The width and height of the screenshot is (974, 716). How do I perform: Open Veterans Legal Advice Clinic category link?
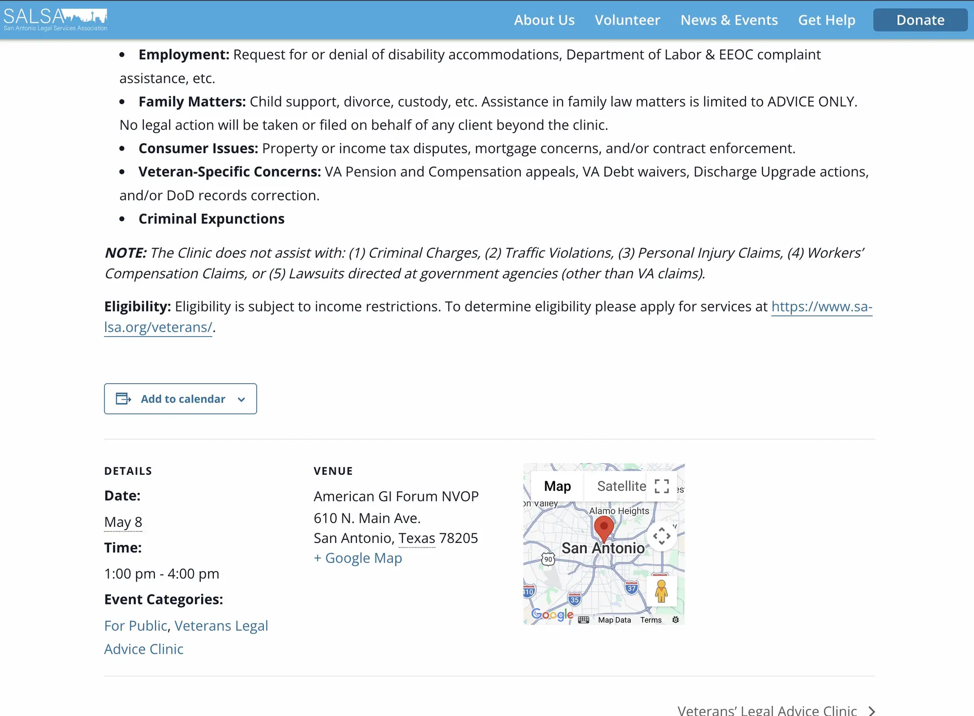(186, 638)
